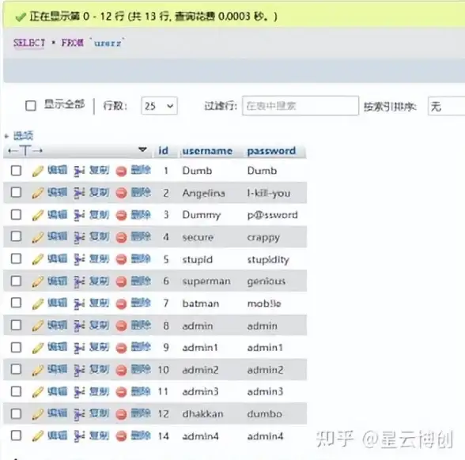Click red delete icon in superman row
This screenshot has width=465, height=460.
click(121, 282)
